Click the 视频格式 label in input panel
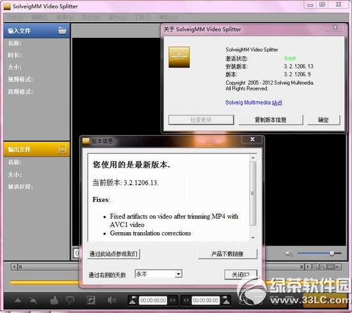The image size is (352, 313). pos(20,79)
